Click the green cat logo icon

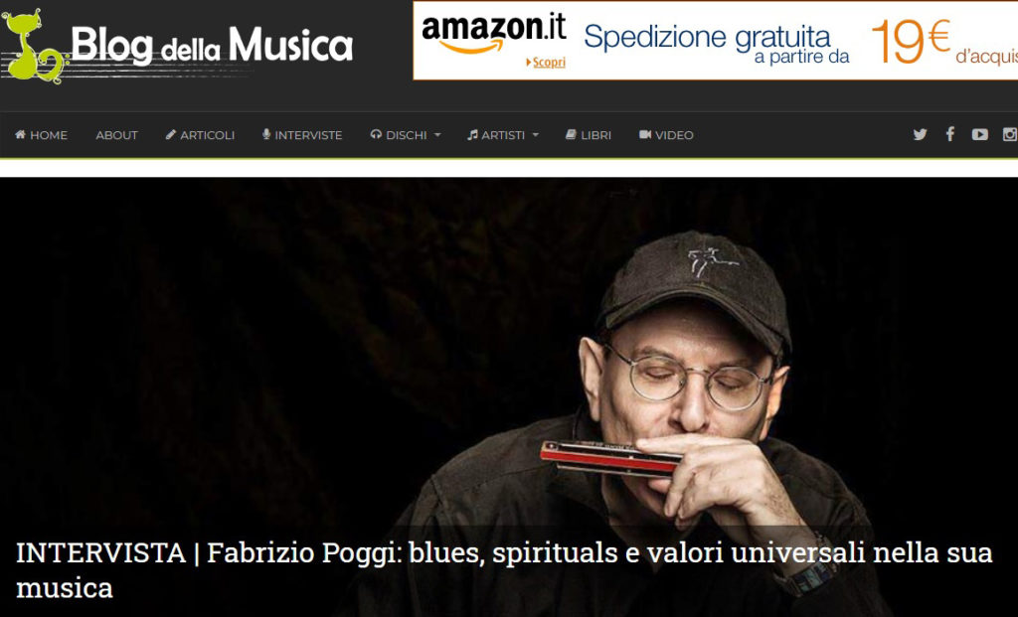tap(33, 47)
